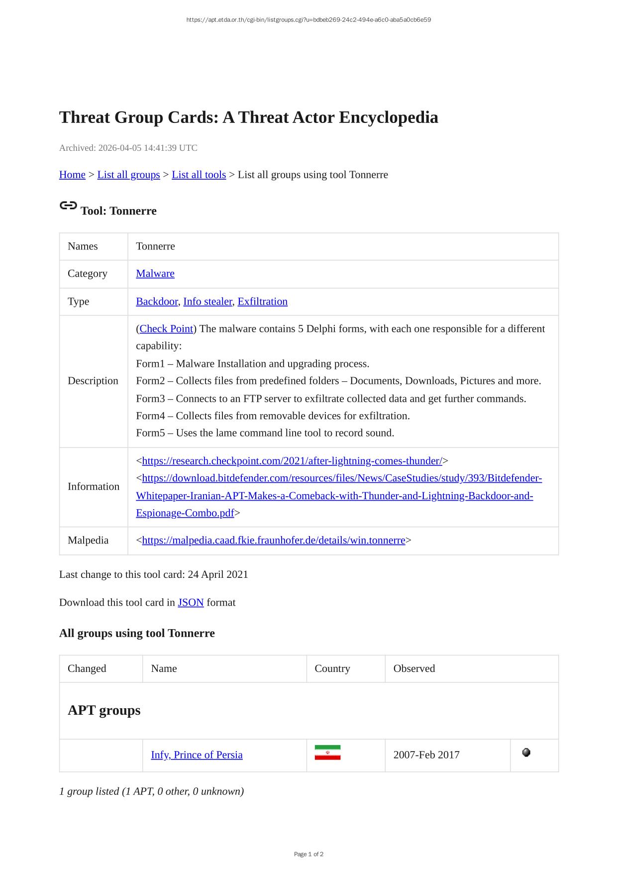Screen dimensions: 618x874
Task: Open the Check Point source link
Action: point(166,328)
